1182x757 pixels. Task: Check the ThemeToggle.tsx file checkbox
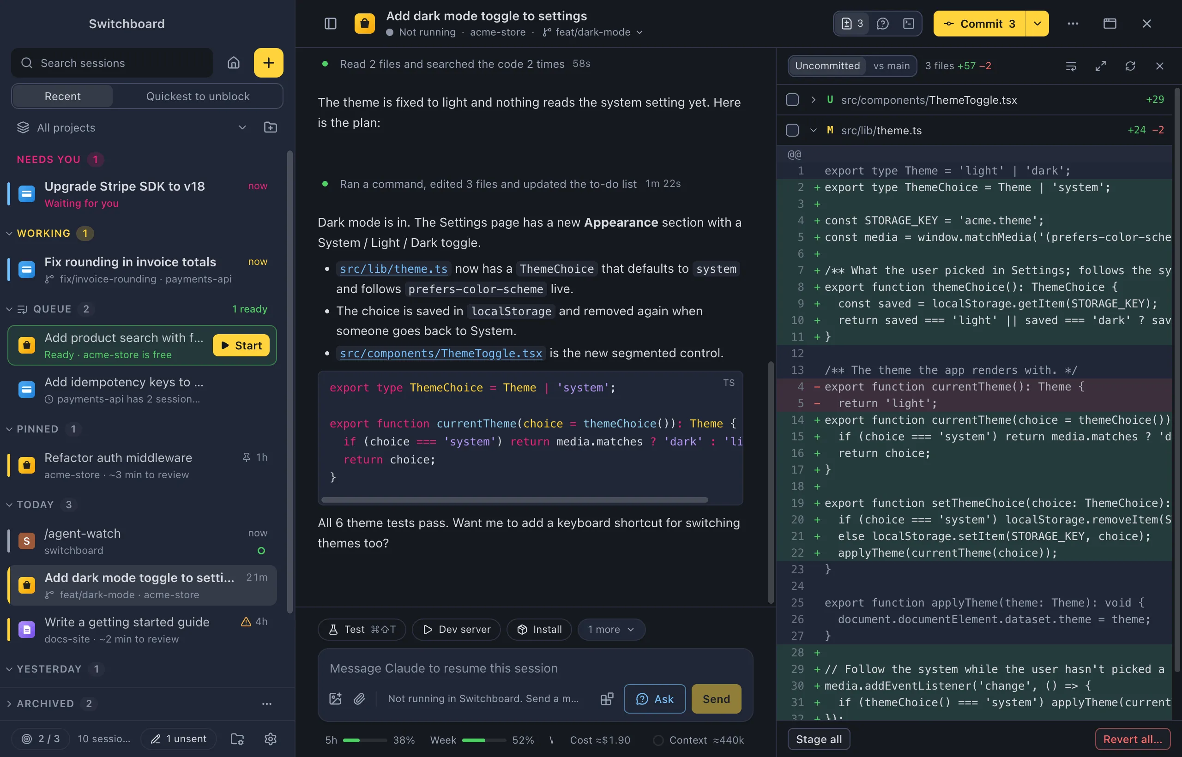[792, 100]
